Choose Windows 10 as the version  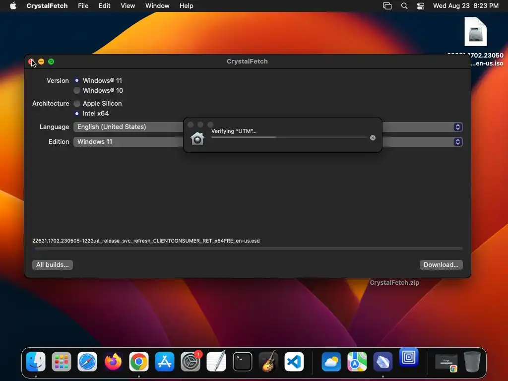(77, 90)
